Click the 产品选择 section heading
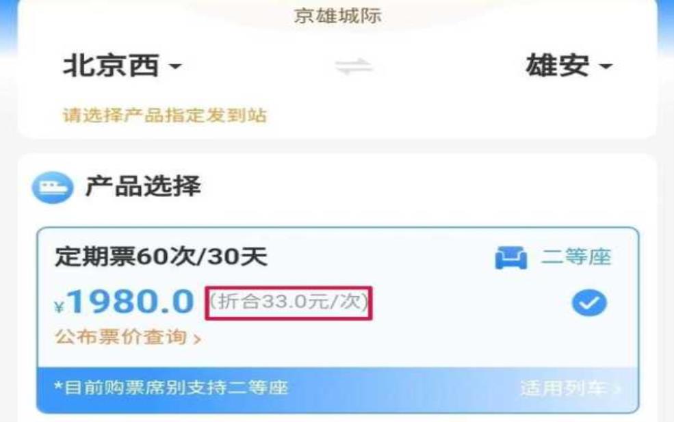 pyautogui.click(x=143, y=186)
